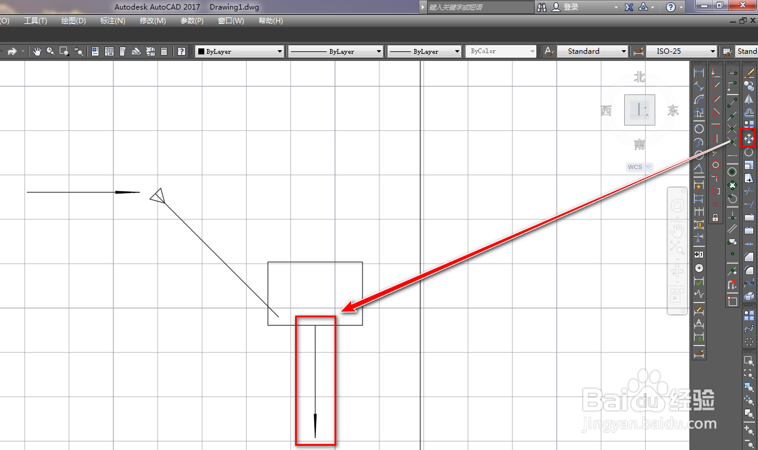Click the Aligned dimension icon

click(699, 85)
